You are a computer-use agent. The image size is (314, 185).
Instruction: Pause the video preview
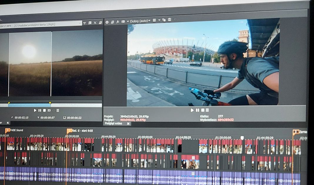[197, 110]
